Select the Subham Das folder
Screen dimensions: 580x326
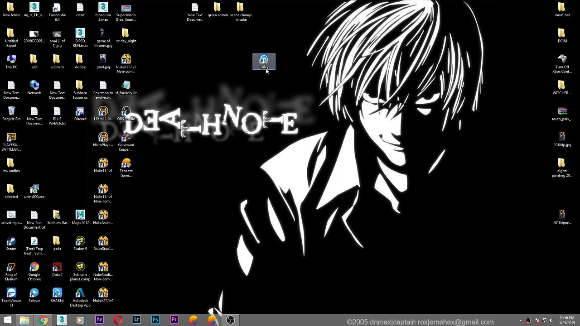(57, 217)
